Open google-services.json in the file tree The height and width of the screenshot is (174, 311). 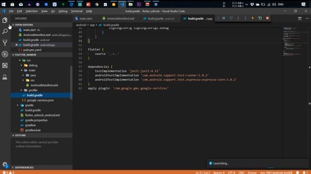40,100
